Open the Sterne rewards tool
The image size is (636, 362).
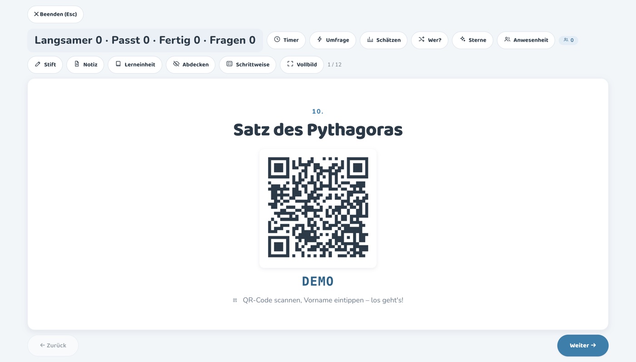(472, 40)
